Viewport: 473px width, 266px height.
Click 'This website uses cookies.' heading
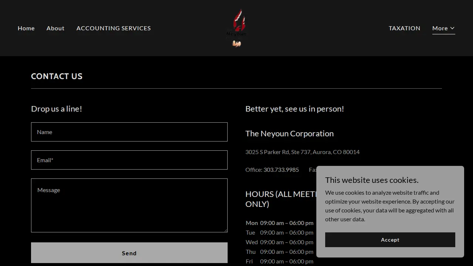(x=372, y=180)
